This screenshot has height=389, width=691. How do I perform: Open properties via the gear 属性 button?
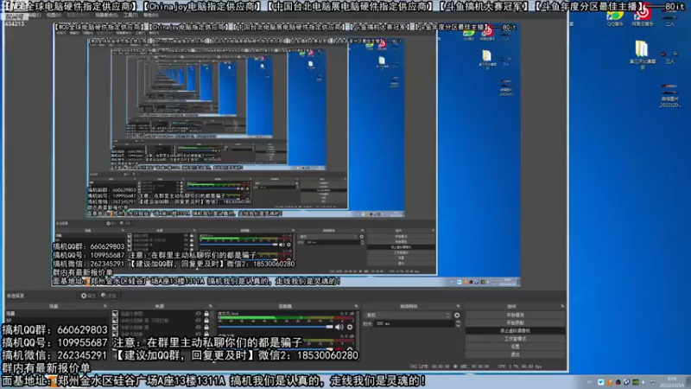click(x=88, y=296)
